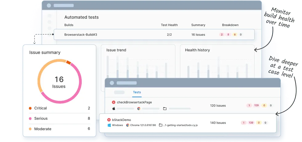Click the round icon in main window title bar

click(x=49, y=6)
